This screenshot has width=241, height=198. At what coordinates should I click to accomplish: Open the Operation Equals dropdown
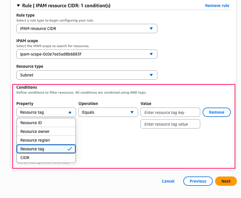pos(108,112)
